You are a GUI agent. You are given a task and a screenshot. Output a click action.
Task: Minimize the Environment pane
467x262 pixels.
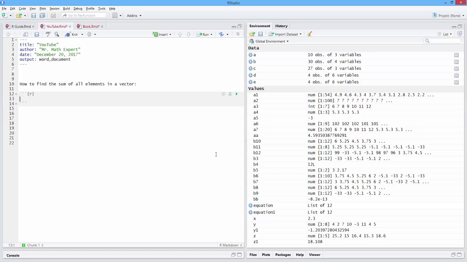[x=454, y=26]
